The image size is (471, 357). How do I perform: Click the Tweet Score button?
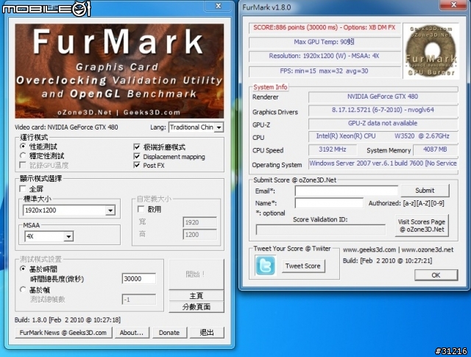coord(303,266)
